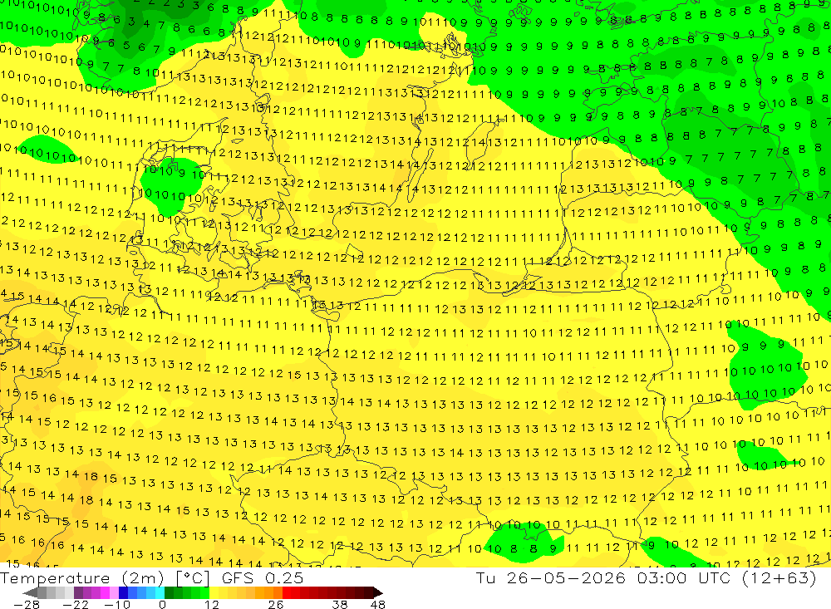Click the "[°C]" unit label
This screenshot has width=831, height=609.
193,578
